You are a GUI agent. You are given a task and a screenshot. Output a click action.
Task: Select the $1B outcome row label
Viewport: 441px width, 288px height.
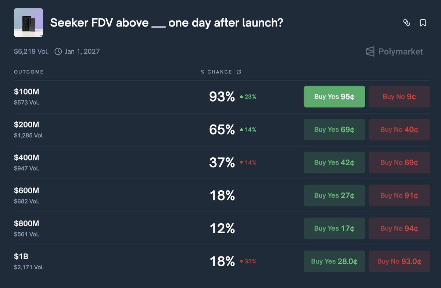pos(21,256)
